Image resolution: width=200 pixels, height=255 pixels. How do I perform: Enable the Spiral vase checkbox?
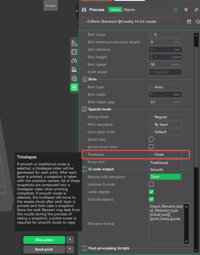(151, 139)
